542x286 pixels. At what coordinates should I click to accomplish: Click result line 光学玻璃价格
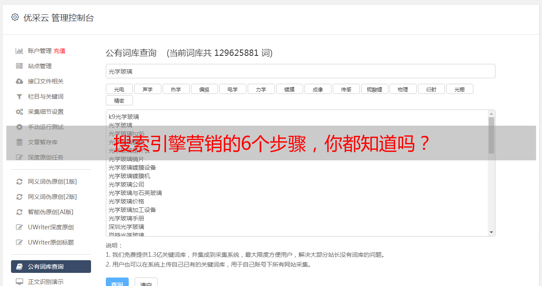point(126,201)
